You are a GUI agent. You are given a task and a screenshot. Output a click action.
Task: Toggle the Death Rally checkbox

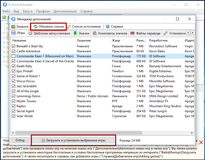13,66
